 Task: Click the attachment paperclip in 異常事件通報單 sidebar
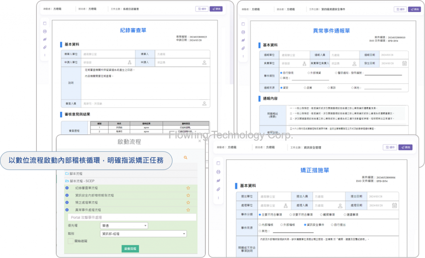pos(243,48)
